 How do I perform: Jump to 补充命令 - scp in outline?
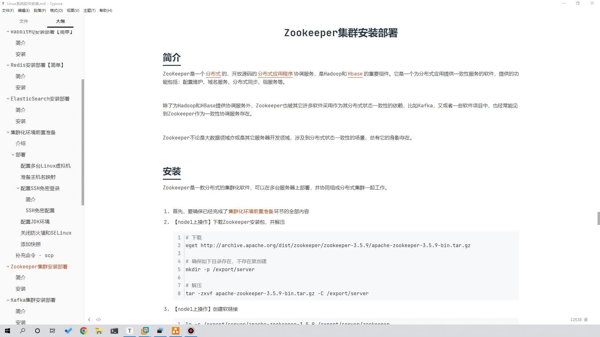(34, 256)
